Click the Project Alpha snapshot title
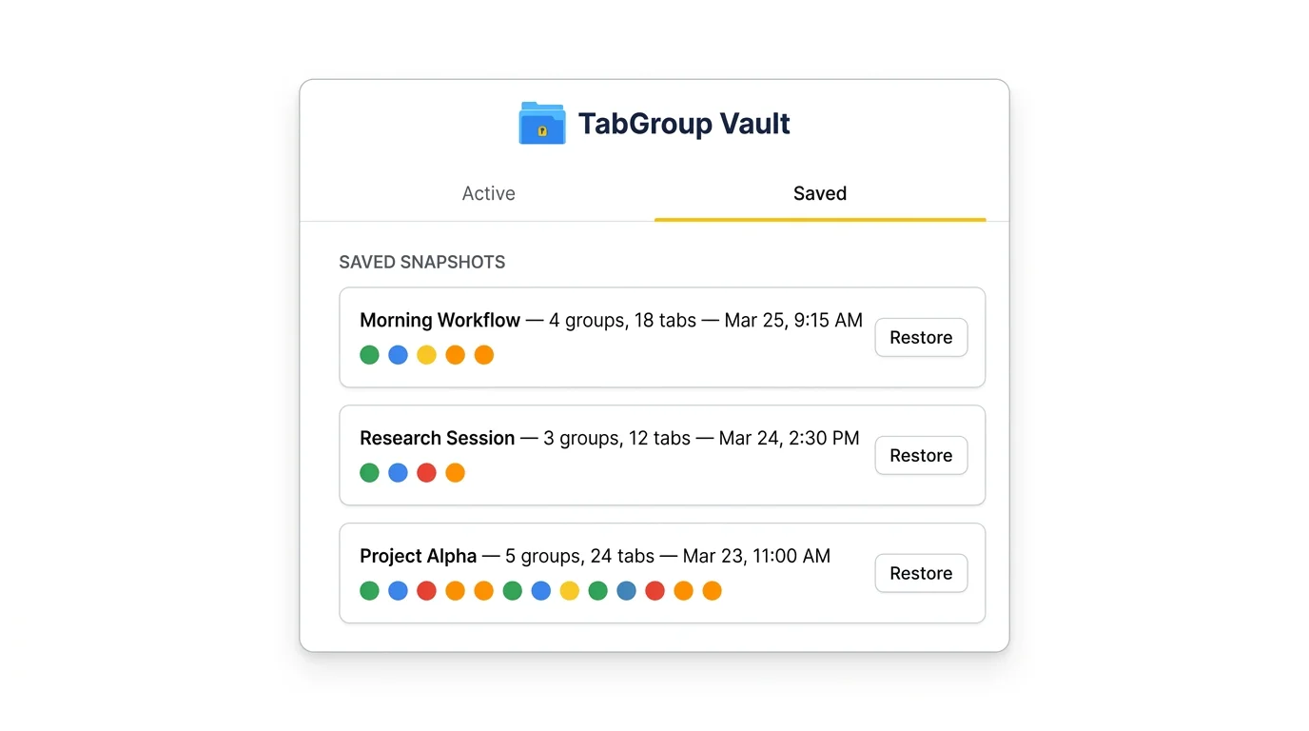1309x731 pixels. (x=418, y=556)
